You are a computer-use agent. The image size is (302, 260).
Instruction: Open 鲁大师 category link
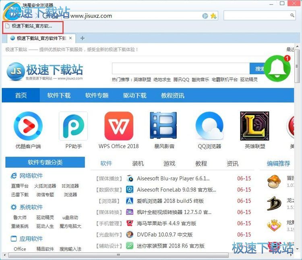20,217
